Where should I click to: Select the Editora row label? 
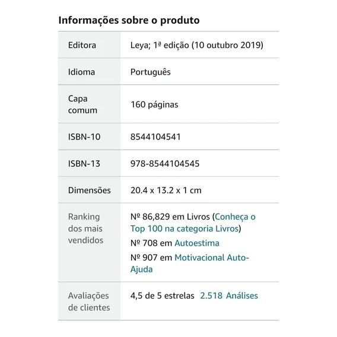[82, 45]
